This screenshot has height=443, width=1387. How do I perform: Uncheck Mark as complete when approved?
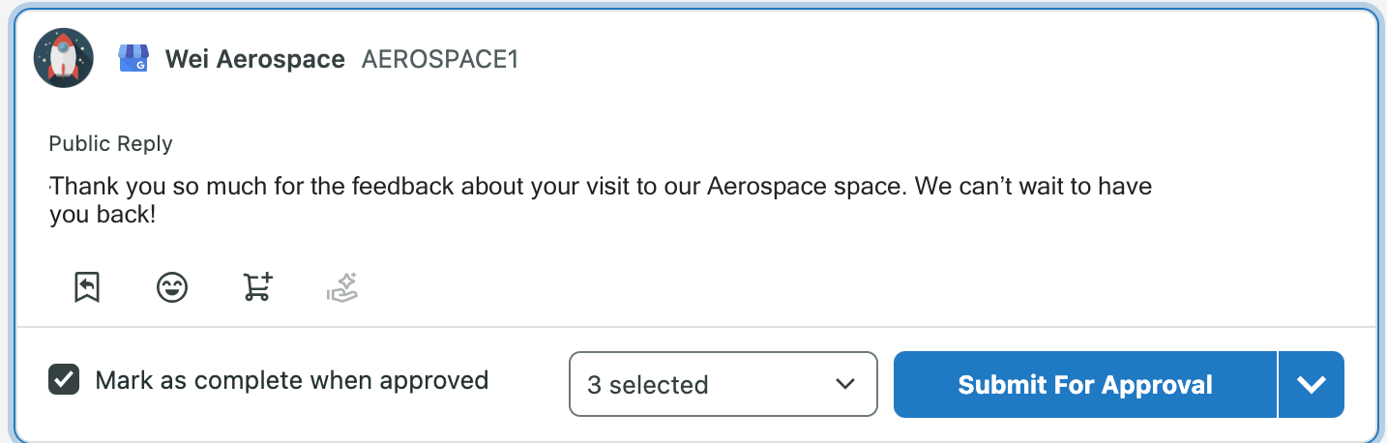(x=64, y=380)
